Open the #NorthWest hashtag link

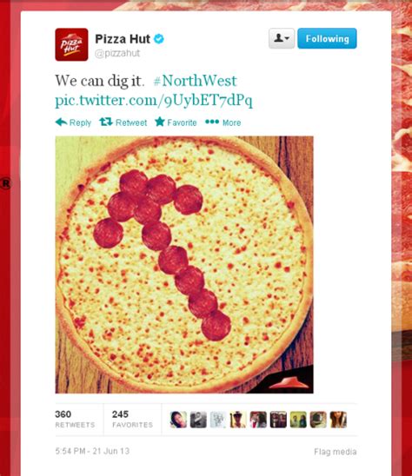[x=195, y=81]
